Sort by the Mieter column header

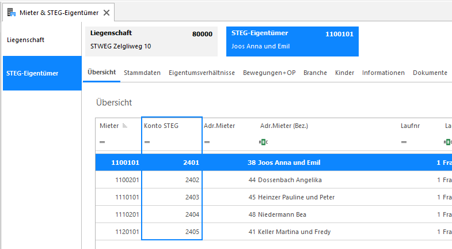[109, 126]
